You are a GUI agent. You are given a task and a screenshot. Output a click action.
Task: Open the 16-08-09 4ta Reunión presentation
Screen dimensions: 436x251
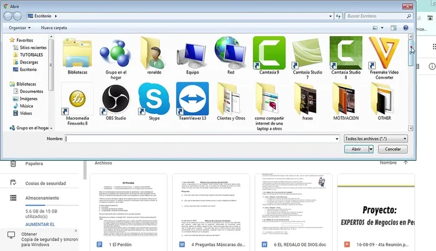pos(376,212)
